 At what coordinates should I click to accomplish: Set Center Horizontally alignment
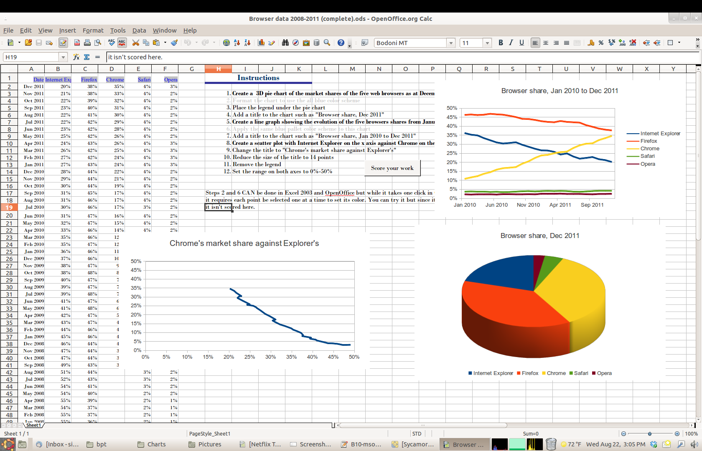(x=546, y=43)
